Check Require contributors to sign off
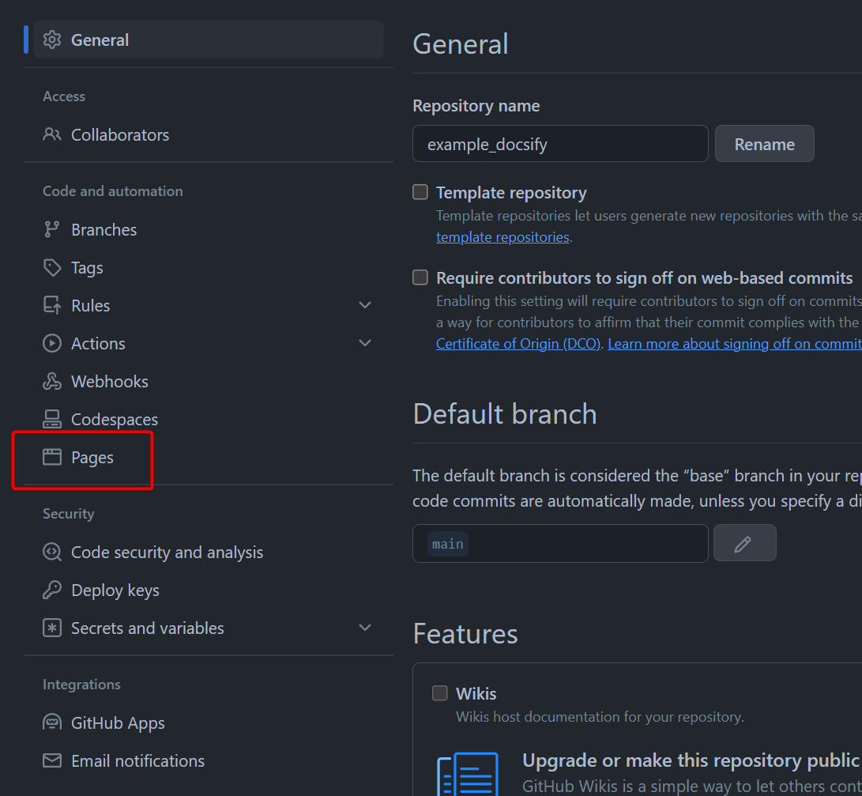Image resolution: width=862 pixels, height=796 pixels. (x=420, y=277)
